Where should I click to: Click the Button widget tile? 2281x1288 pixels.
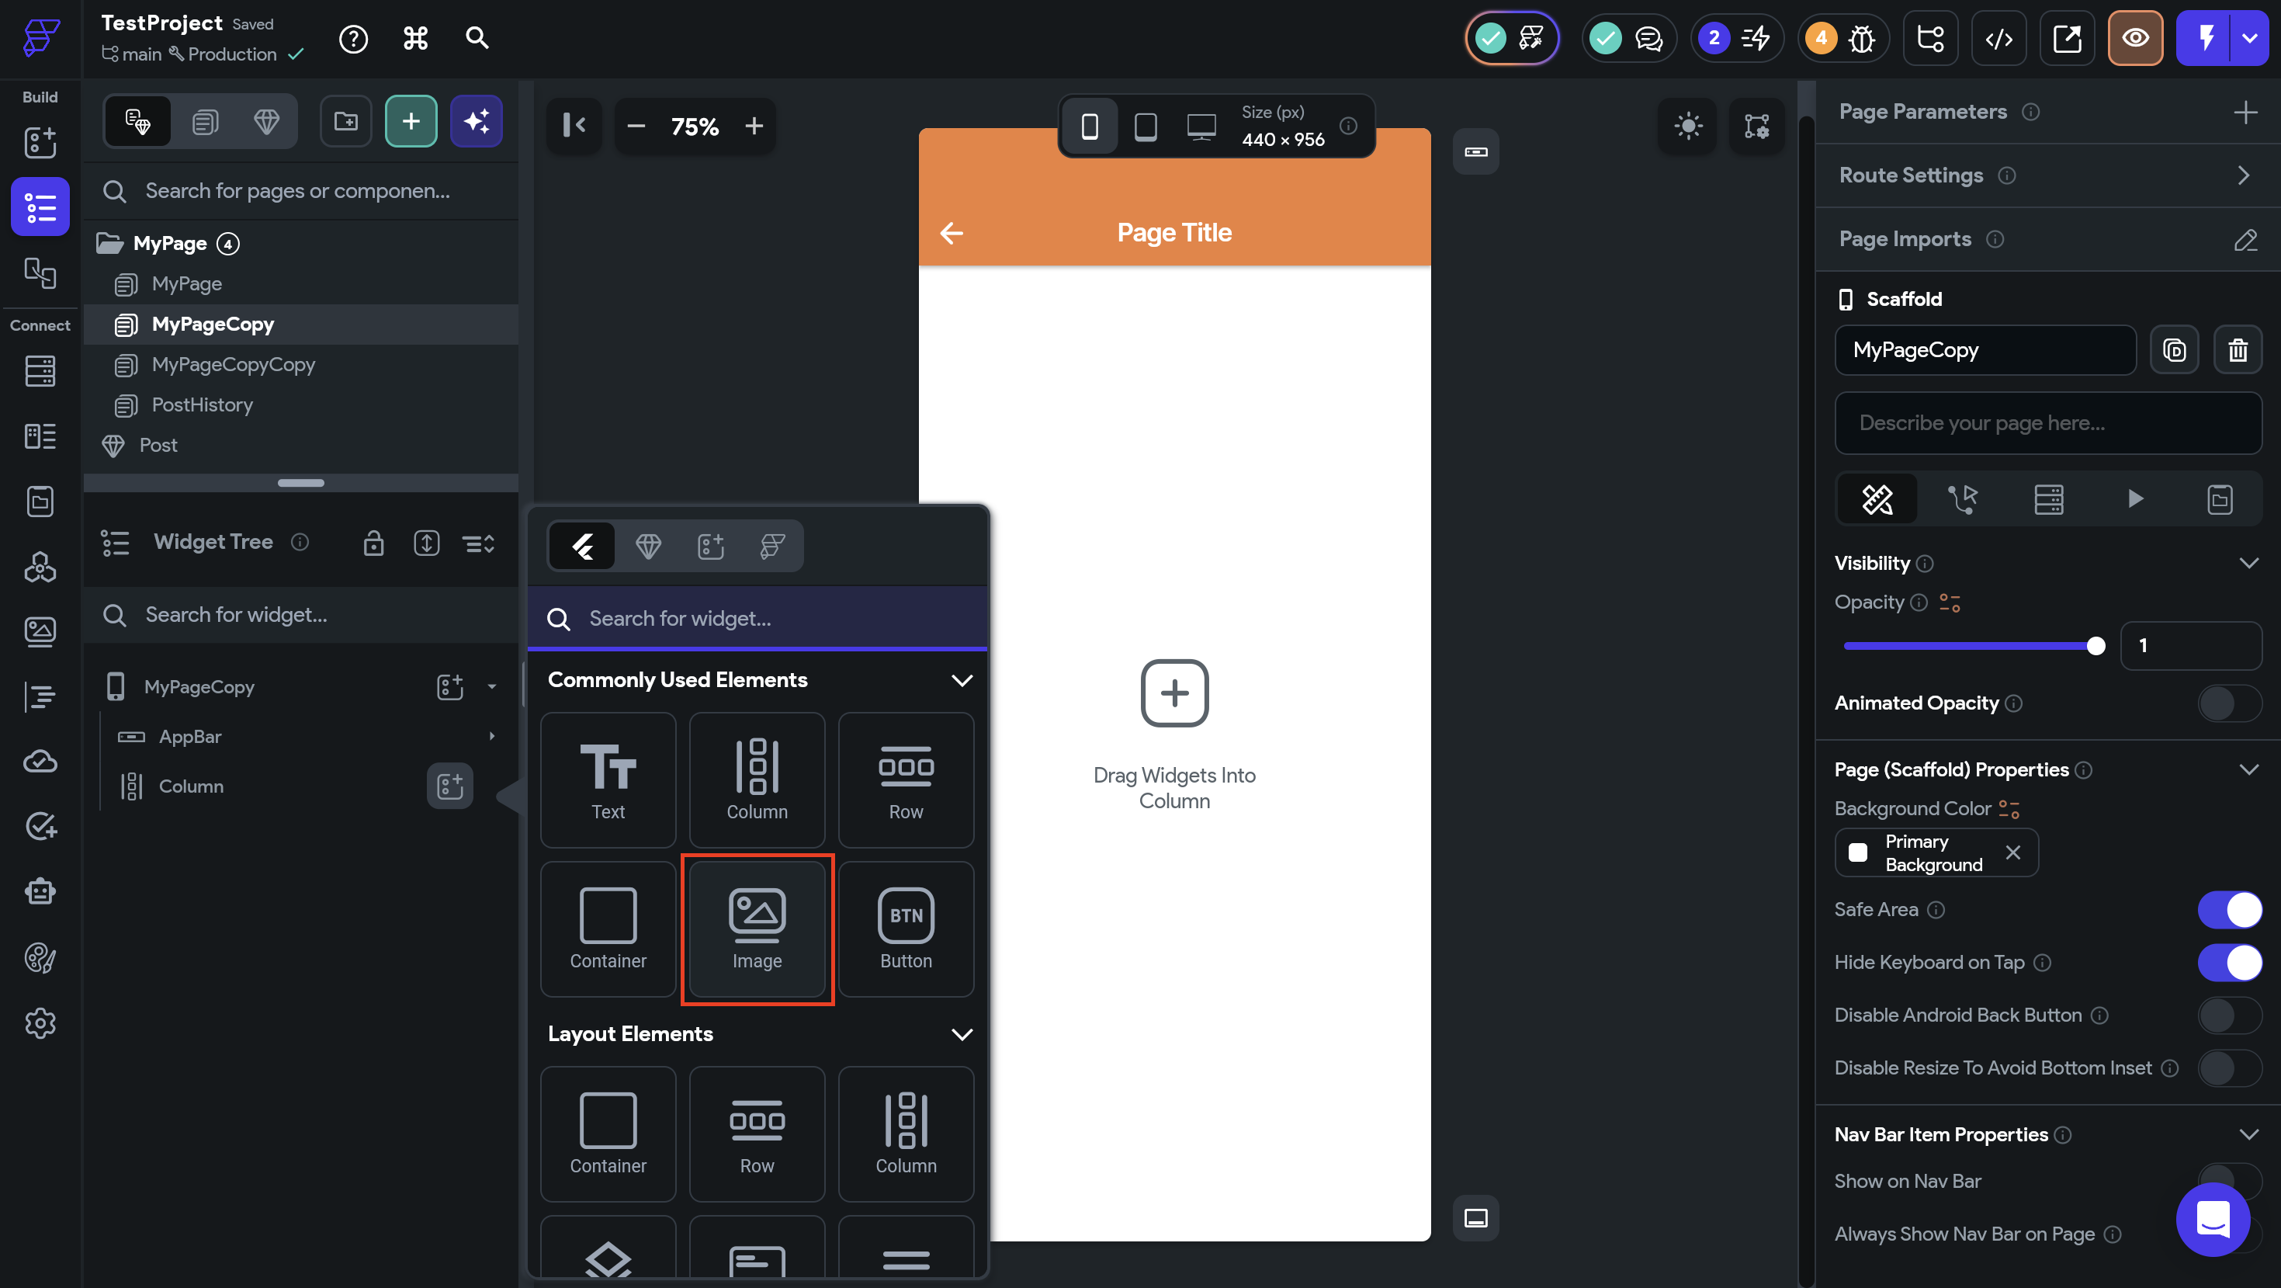point(905,929)
